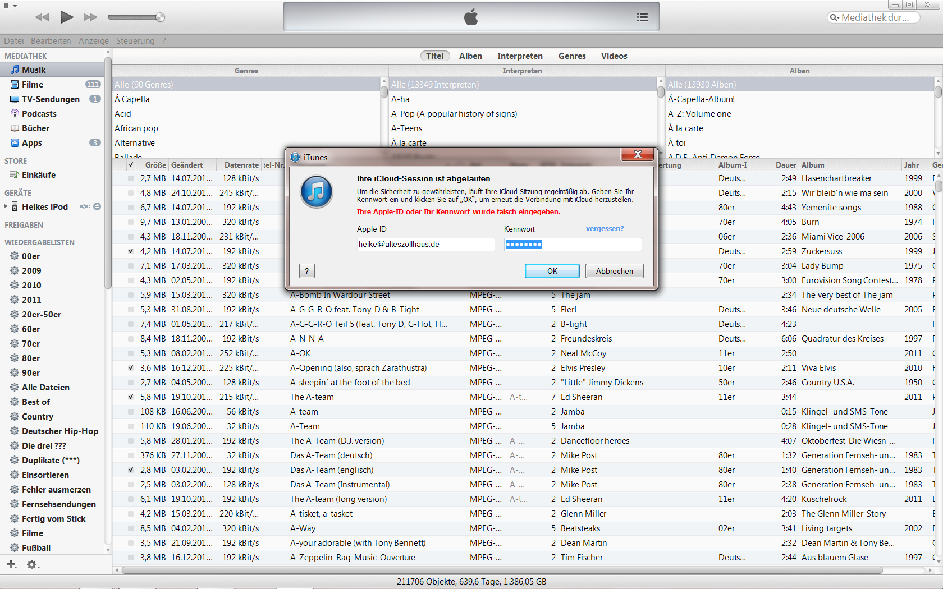This screenshot has height=589, width=943.
Task: Open Podcasts in the sidebar
Action: coord(52,114)
